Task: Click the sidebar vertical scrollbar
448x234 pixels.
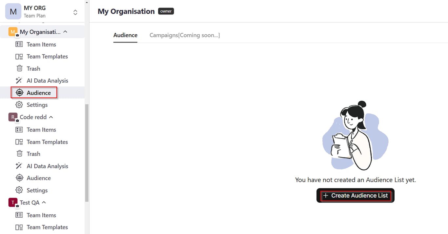Action: tap(87, 153)
